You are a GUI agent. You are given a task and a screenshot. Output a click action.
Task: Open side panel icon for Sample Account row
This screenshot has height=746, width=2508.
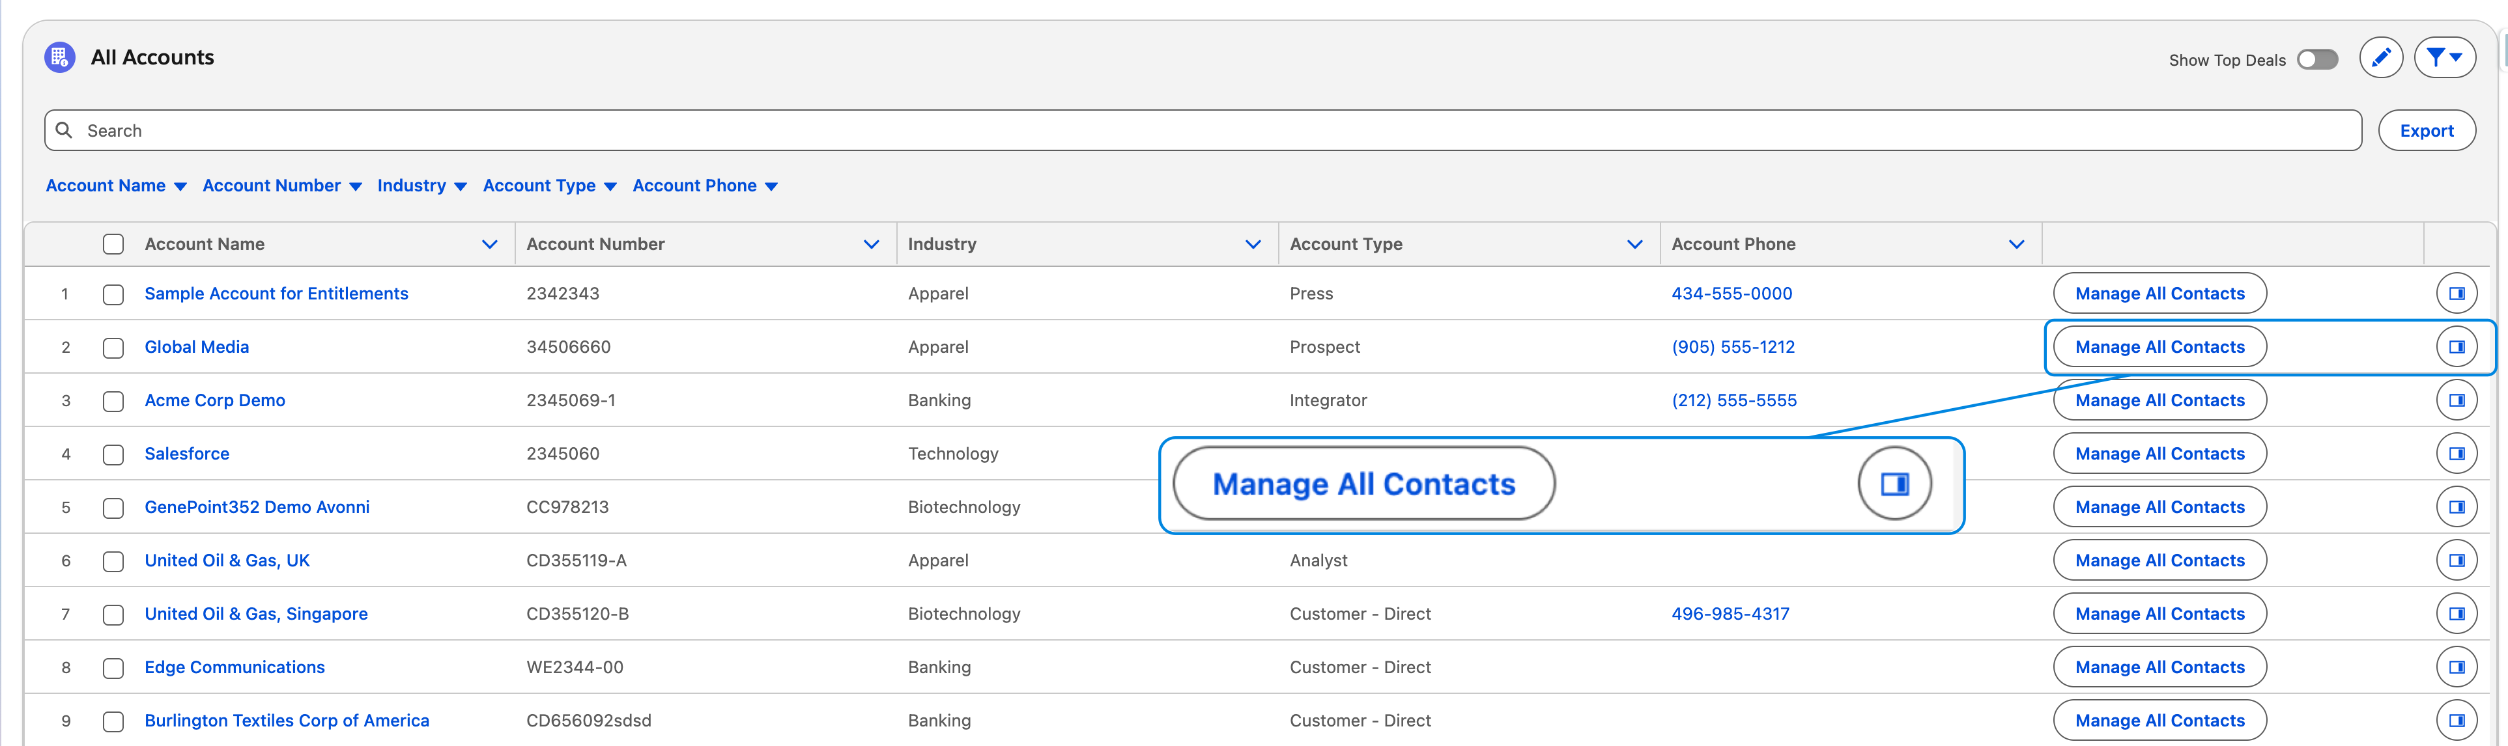[x=2455, y=294]
